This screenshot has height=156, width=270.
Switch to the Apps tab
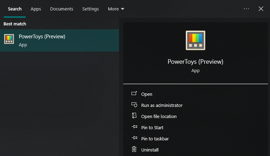tap(35, 9)
